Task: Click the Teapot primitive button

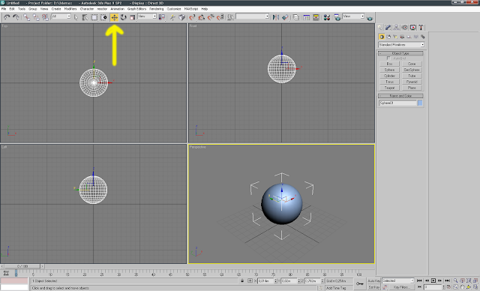Action: pyautogui.click(x=389, y=88)
